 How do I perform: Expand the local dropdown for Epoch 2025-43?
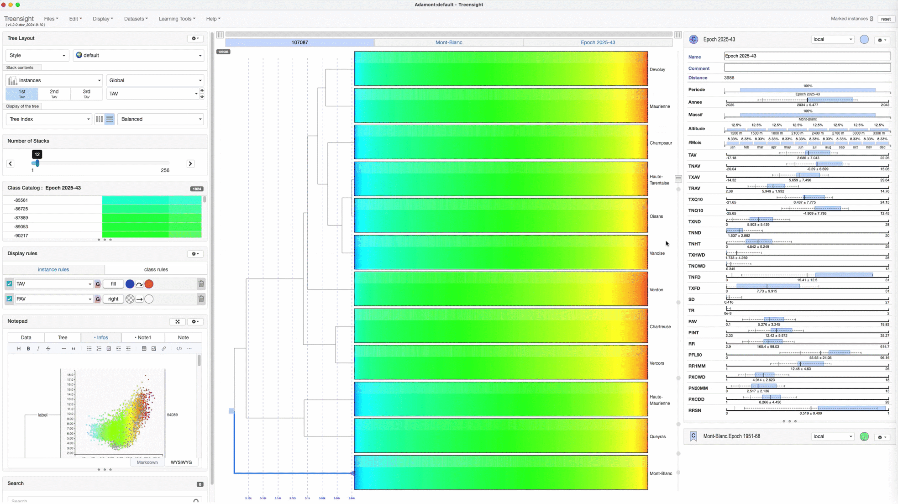(x=832, y=39)
